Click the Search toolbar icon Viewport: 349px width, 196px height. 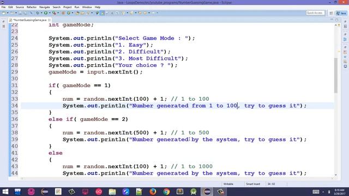point(88,13)
